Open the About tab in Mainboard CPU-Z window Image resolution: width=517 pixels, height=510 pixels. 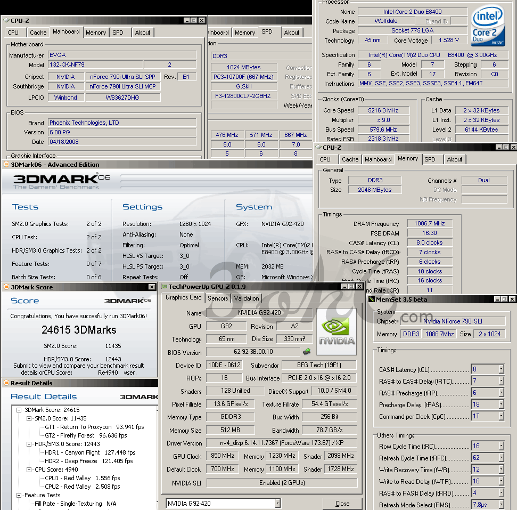pyautogui.click(x=143, y=33)
